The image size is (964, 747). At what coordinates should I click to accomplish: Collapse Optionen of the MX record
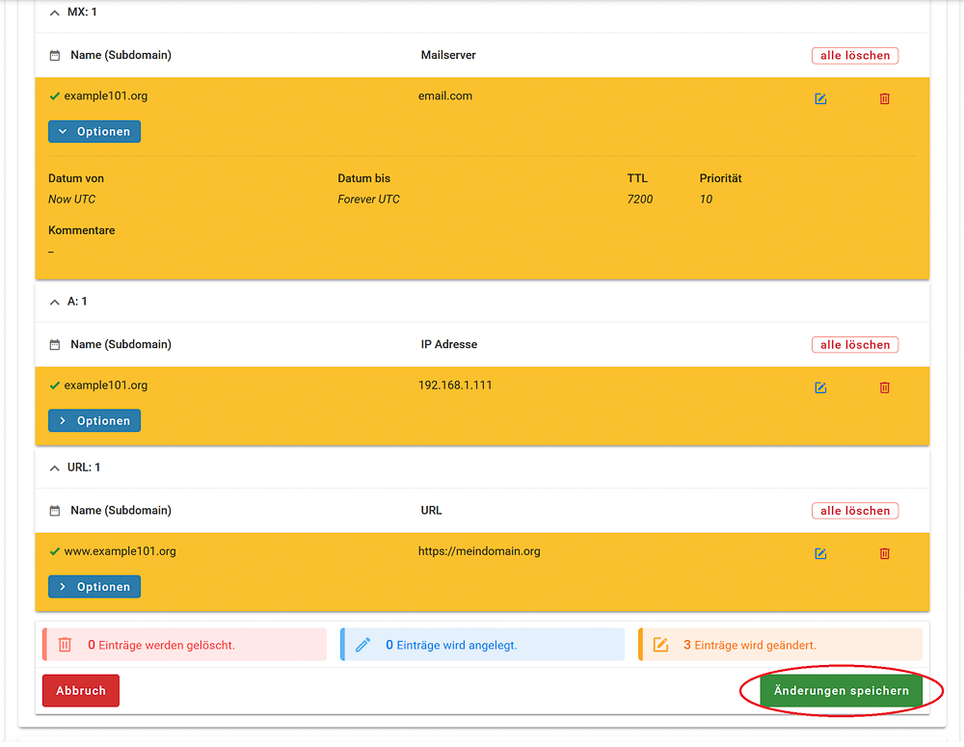point(94,131)
